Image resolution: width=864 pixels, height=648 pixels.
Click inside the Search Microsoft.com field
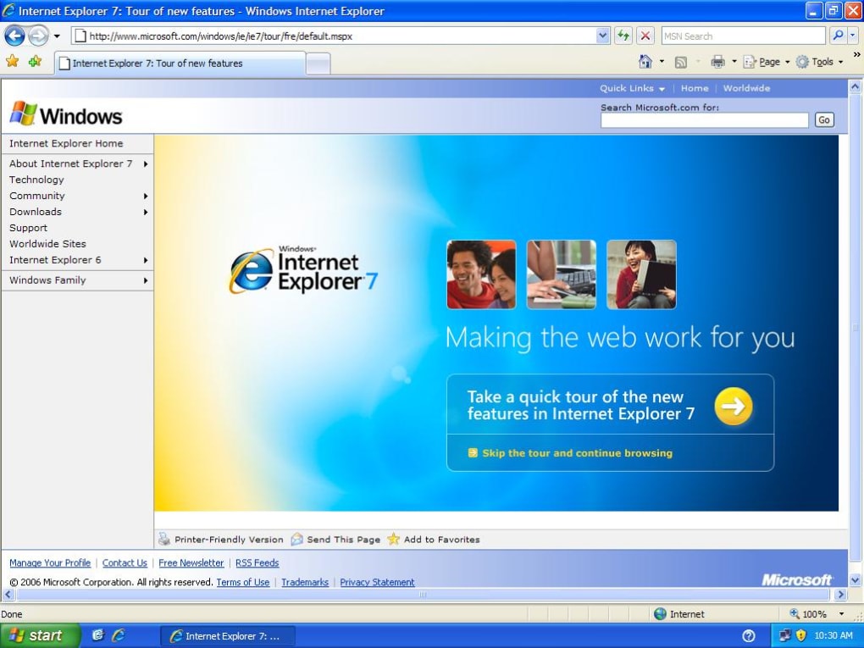click(x=703, y=119)
